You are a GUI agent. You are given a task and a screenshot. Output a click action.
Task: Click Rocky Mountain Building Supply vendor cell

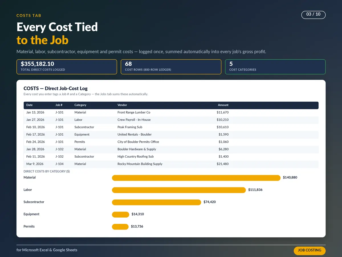pos(140,164)
